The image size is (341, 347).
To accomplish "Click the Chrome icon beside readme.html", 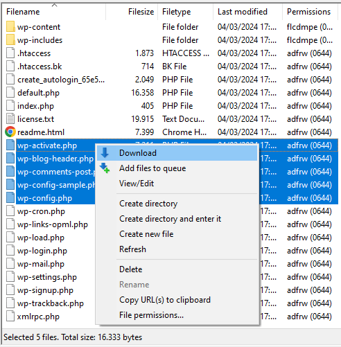I will click(x=10, y=132).
